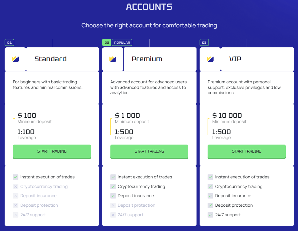Click the green 02 number badge
Screen dimensions: 298x231
107,43
